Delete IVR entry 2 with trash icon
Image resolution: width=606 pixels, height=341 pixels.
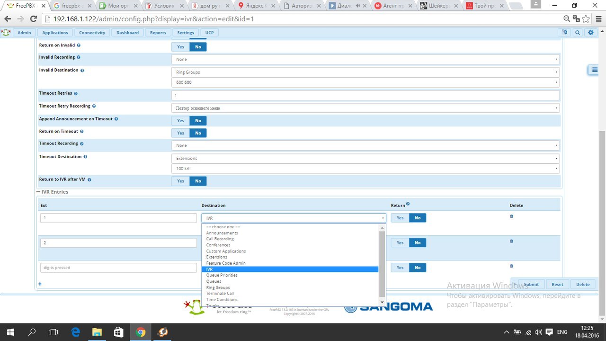click(x=511, y=241)
